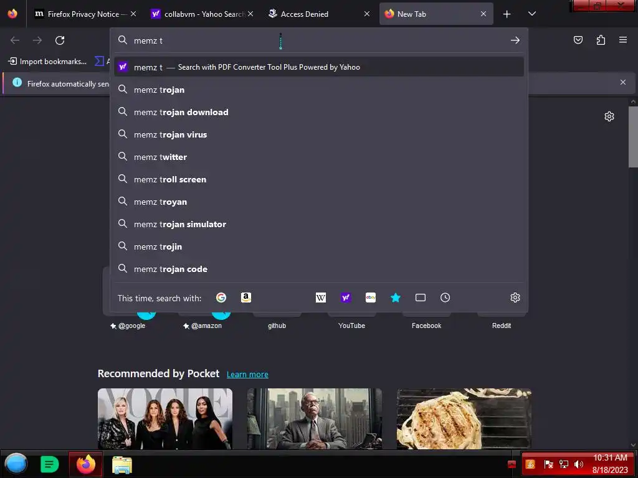
Task: Choose suggestion "memz trojan download"
Action: 319,112
